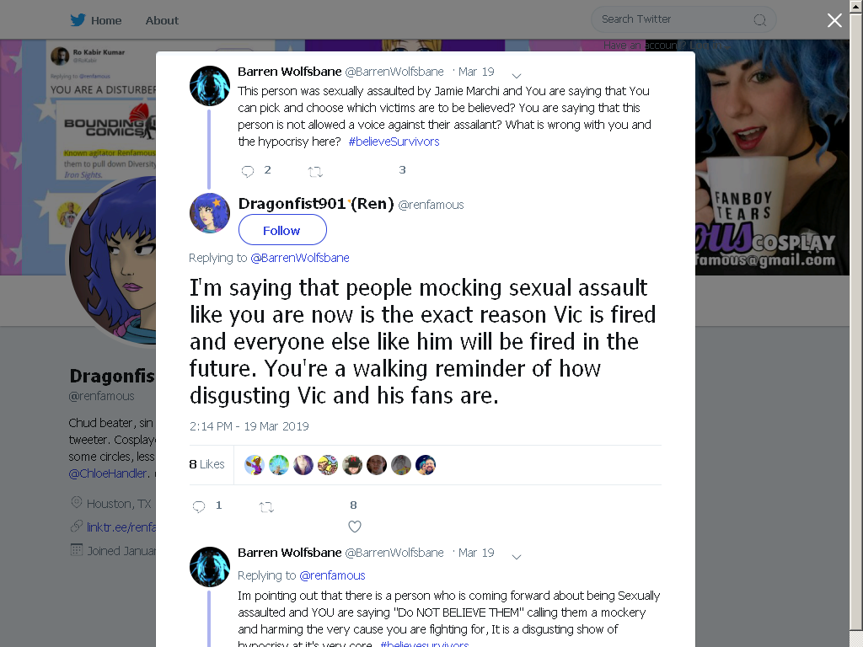
Task: Open Dragonfist901 avatar in the main tweet
Action: (x=210, y=213)
